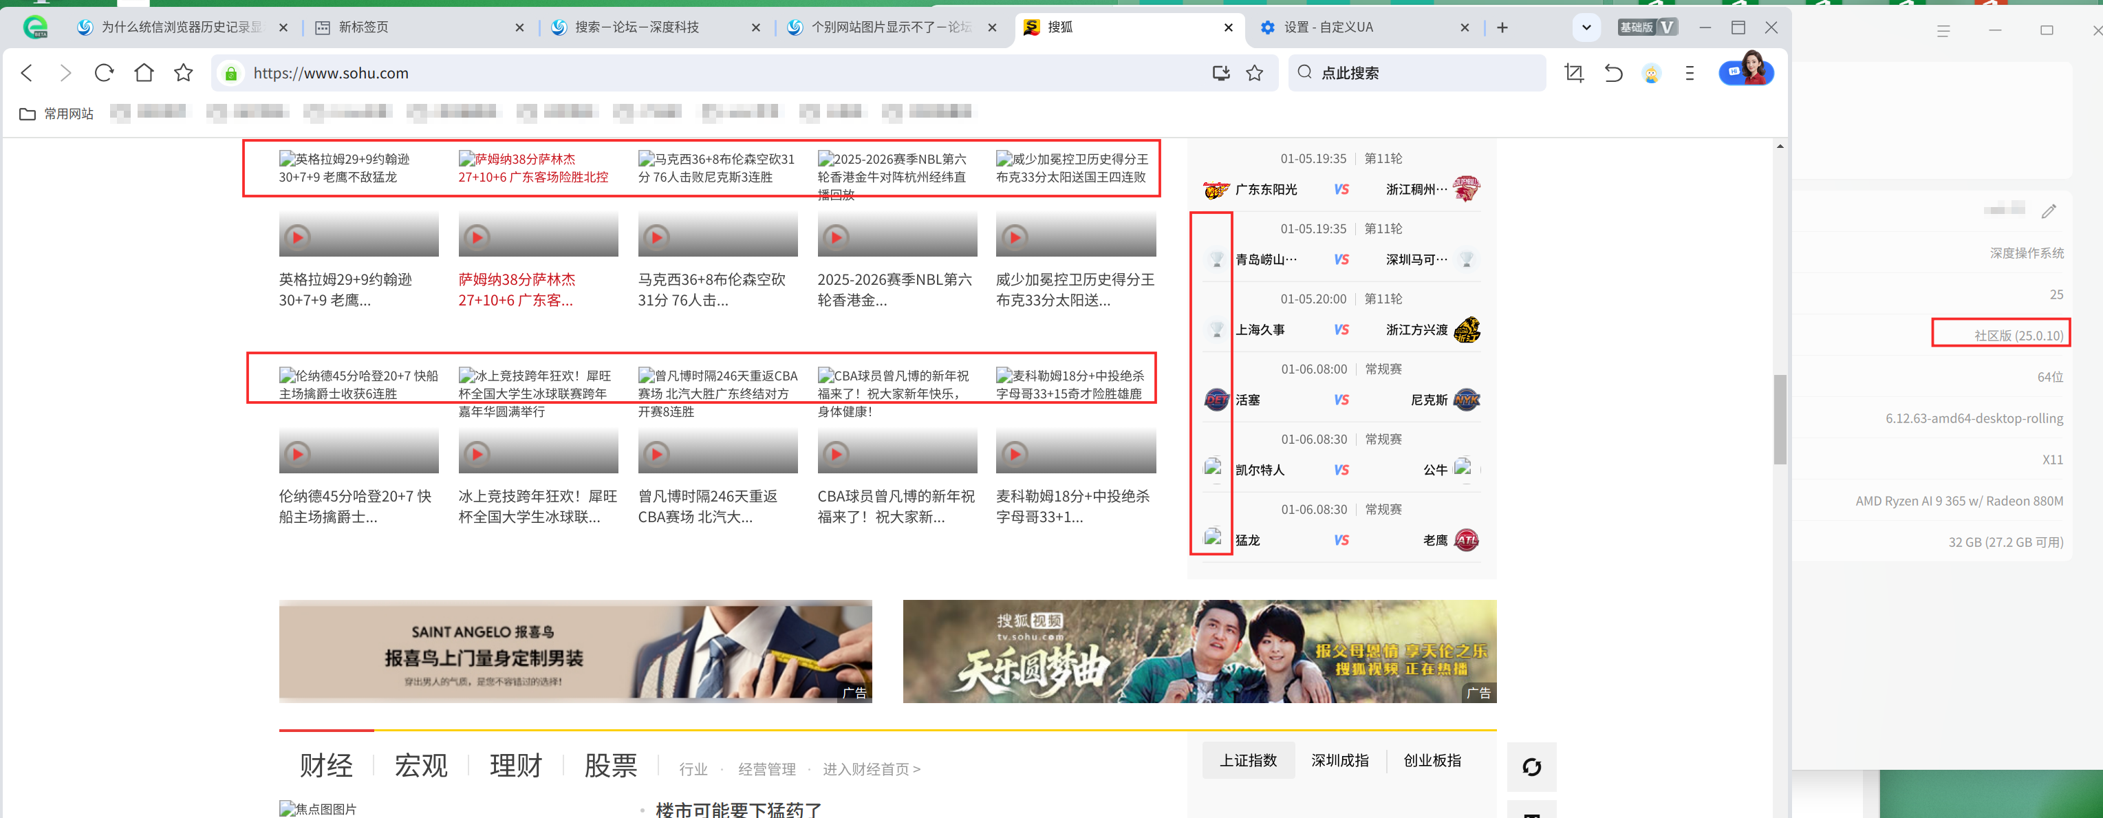This screenshot has width=2103, height=818.
Task: Close the 搜狐 tab
Action: click(1229, 28)
